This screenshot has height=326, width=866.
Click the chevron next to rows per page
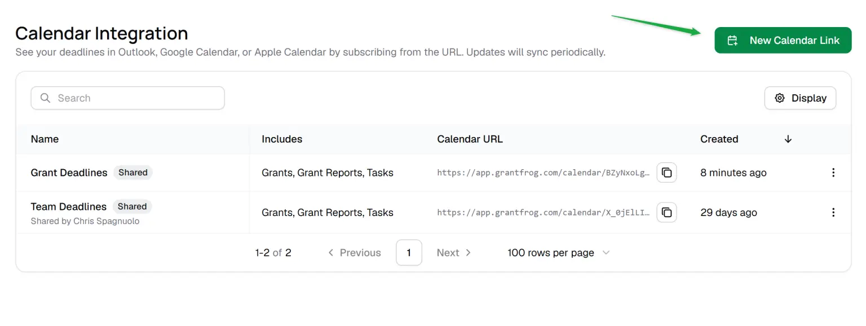[x=606, y=253]
